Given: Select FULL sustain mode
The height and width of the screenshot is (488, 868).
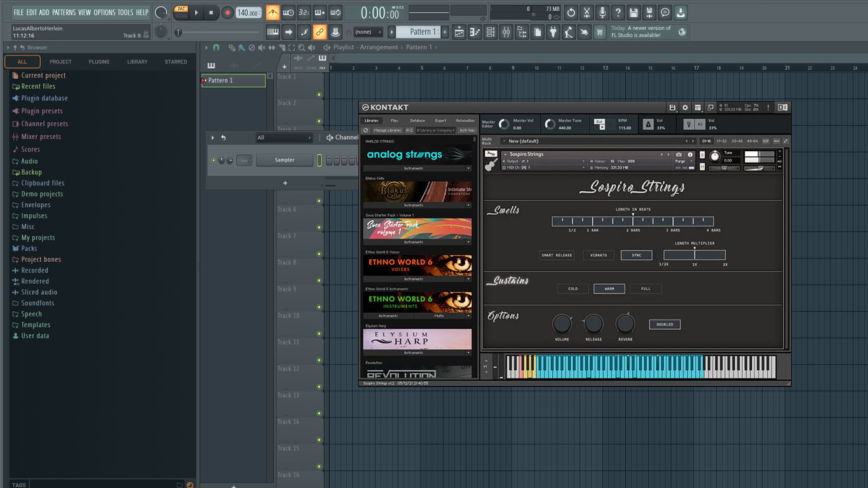Looking at the screenshot, I should pyautogui.click(x=646, y=288).
